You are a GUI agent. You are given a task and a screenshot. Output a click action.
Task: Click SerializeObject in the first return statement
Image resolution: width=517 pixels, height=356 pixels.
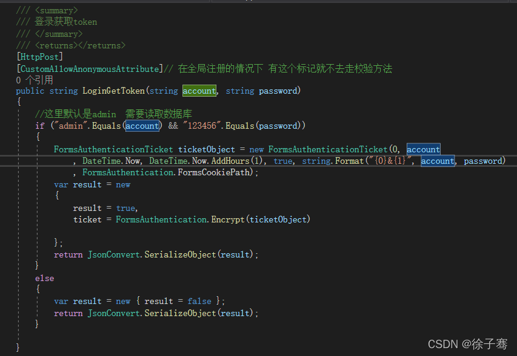pyautogui.click(x=180, y=254)
